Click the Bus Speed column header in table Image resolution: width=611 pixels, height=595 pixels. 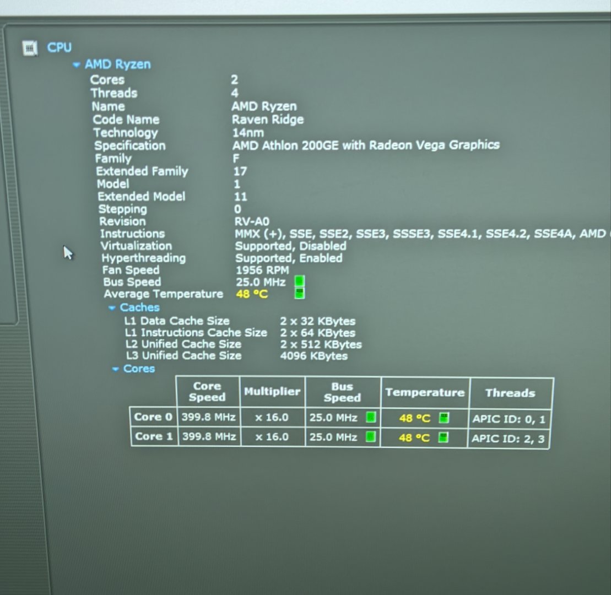tap(343, 392)
